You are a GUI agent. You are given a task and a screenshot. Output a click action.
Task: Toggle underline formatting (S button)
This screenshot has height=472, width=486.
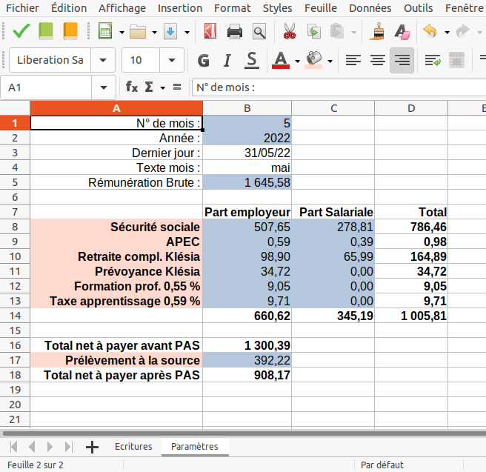tap(252, 60)
